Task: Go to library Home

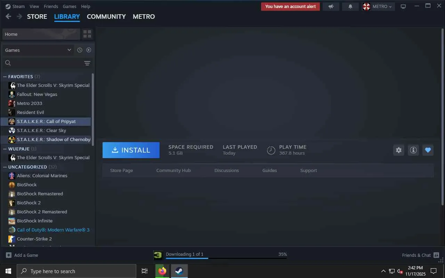Action: 41,34
